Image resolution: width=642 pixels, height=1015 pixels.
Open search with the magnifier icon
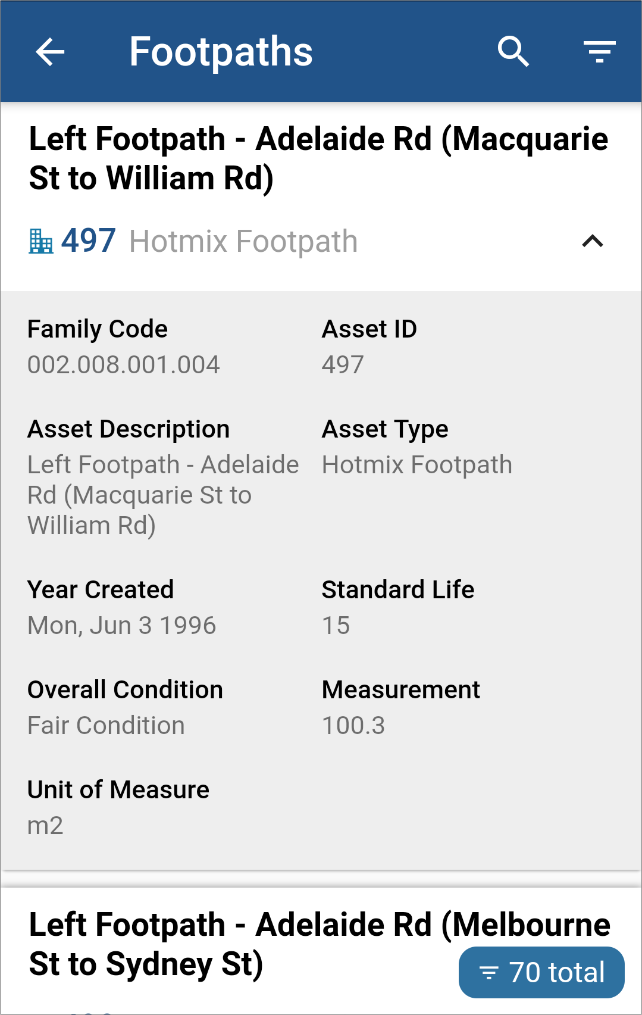click(513, 52)
